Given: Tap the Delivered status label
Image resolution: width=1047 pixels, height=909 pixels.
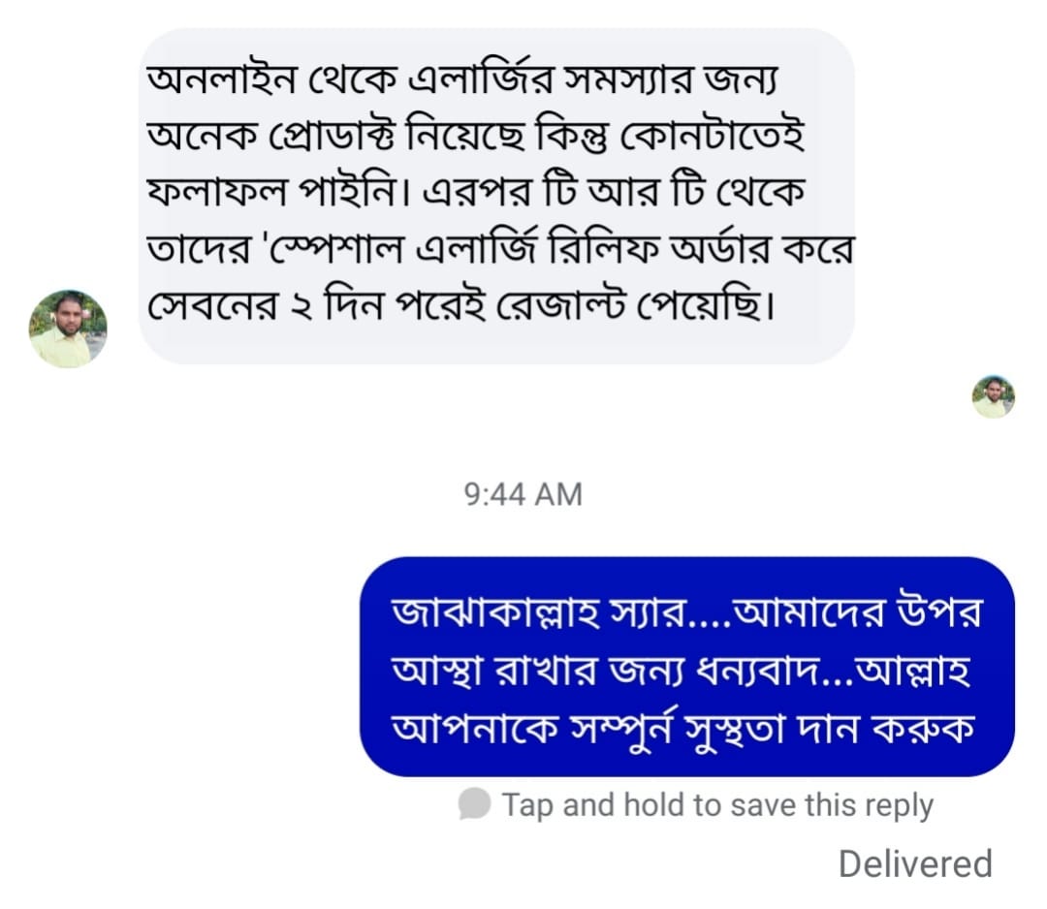Looking at the screenshot, I should pyautogui.click(x=915, y=863).
